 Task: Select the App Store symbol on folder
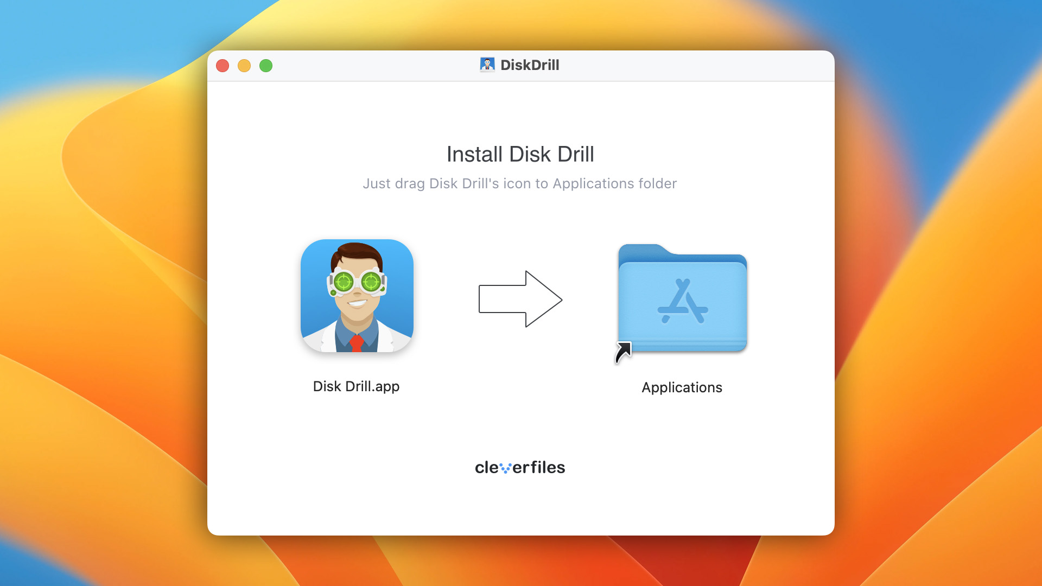681,301
